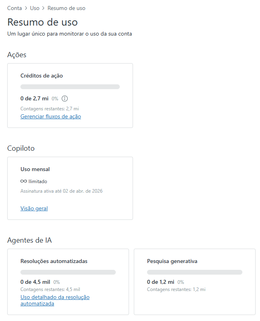This screenshot has width=260, height=321.
Task: Click the infinity icon next to Ilimitado
Action: 24,181
